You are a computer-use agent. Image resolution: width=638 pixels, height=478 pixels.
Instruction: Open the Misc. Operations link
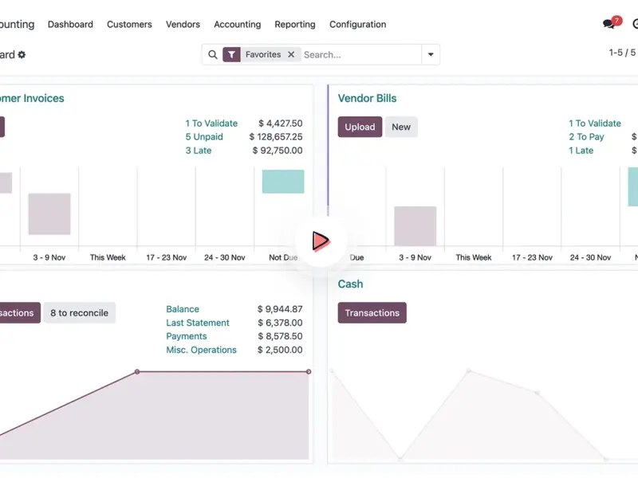pos(201,350)
